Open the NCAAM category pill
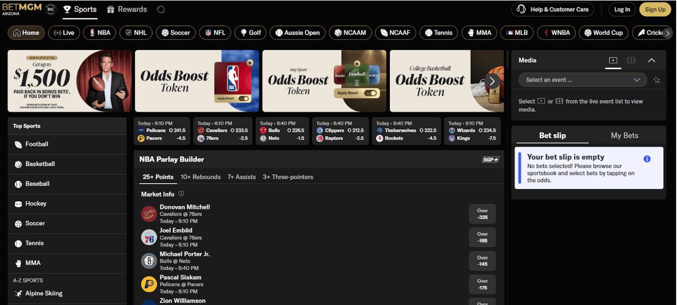Viewport: 677px width, 305px height. pyautogui.click(x=350, y=33)
